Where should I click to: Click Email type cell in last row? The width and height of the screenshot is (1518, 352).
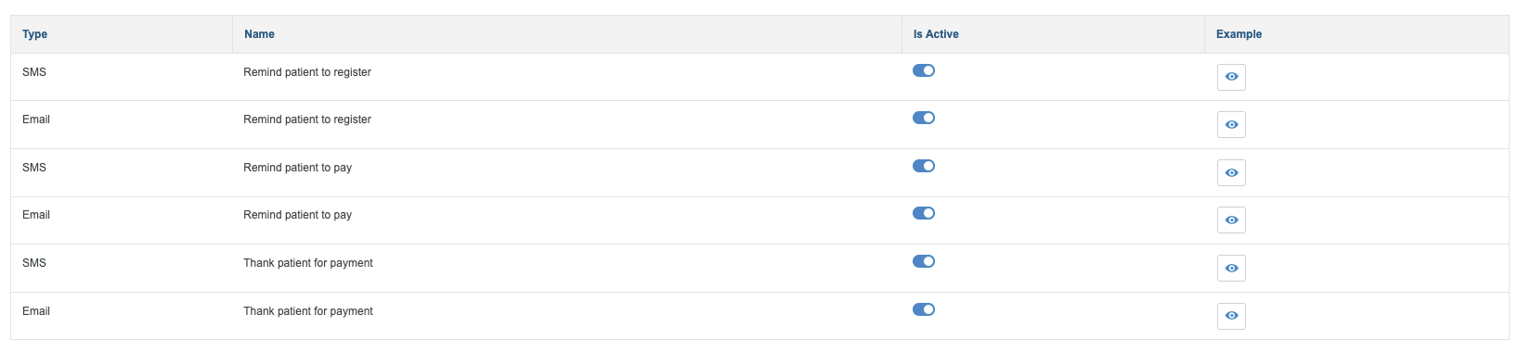[36, 311]
